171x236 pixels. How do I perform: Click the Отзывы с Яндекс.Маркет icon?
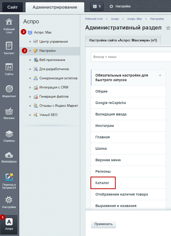36,106
